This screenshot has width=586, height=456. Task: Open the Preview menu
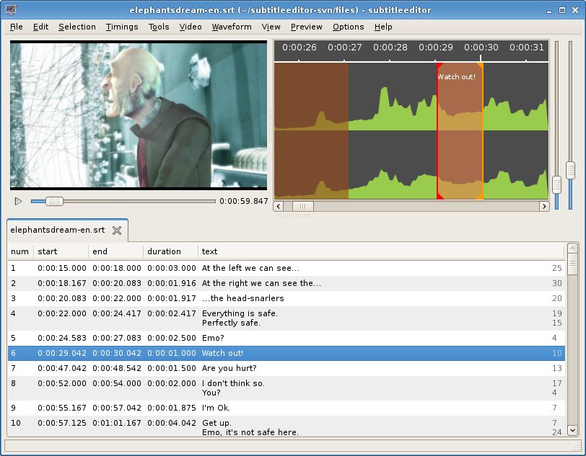[x=306, y=27]
